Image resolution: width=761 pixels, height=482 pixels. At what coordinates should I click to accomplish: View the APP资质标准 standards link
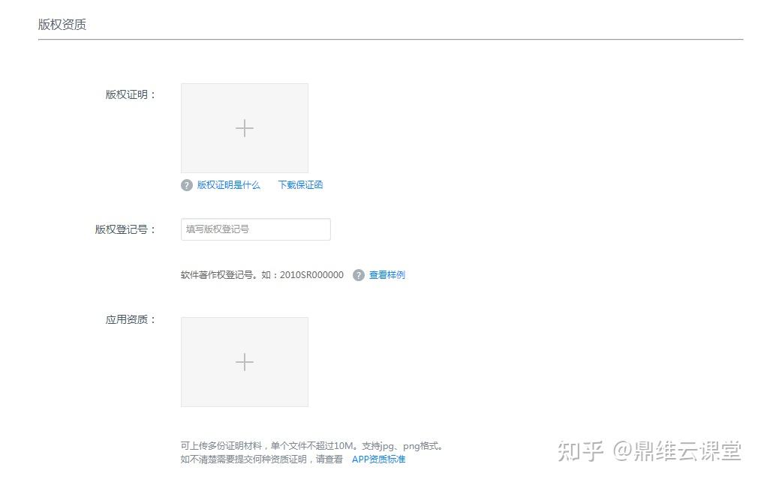click(x=378, y=459)
